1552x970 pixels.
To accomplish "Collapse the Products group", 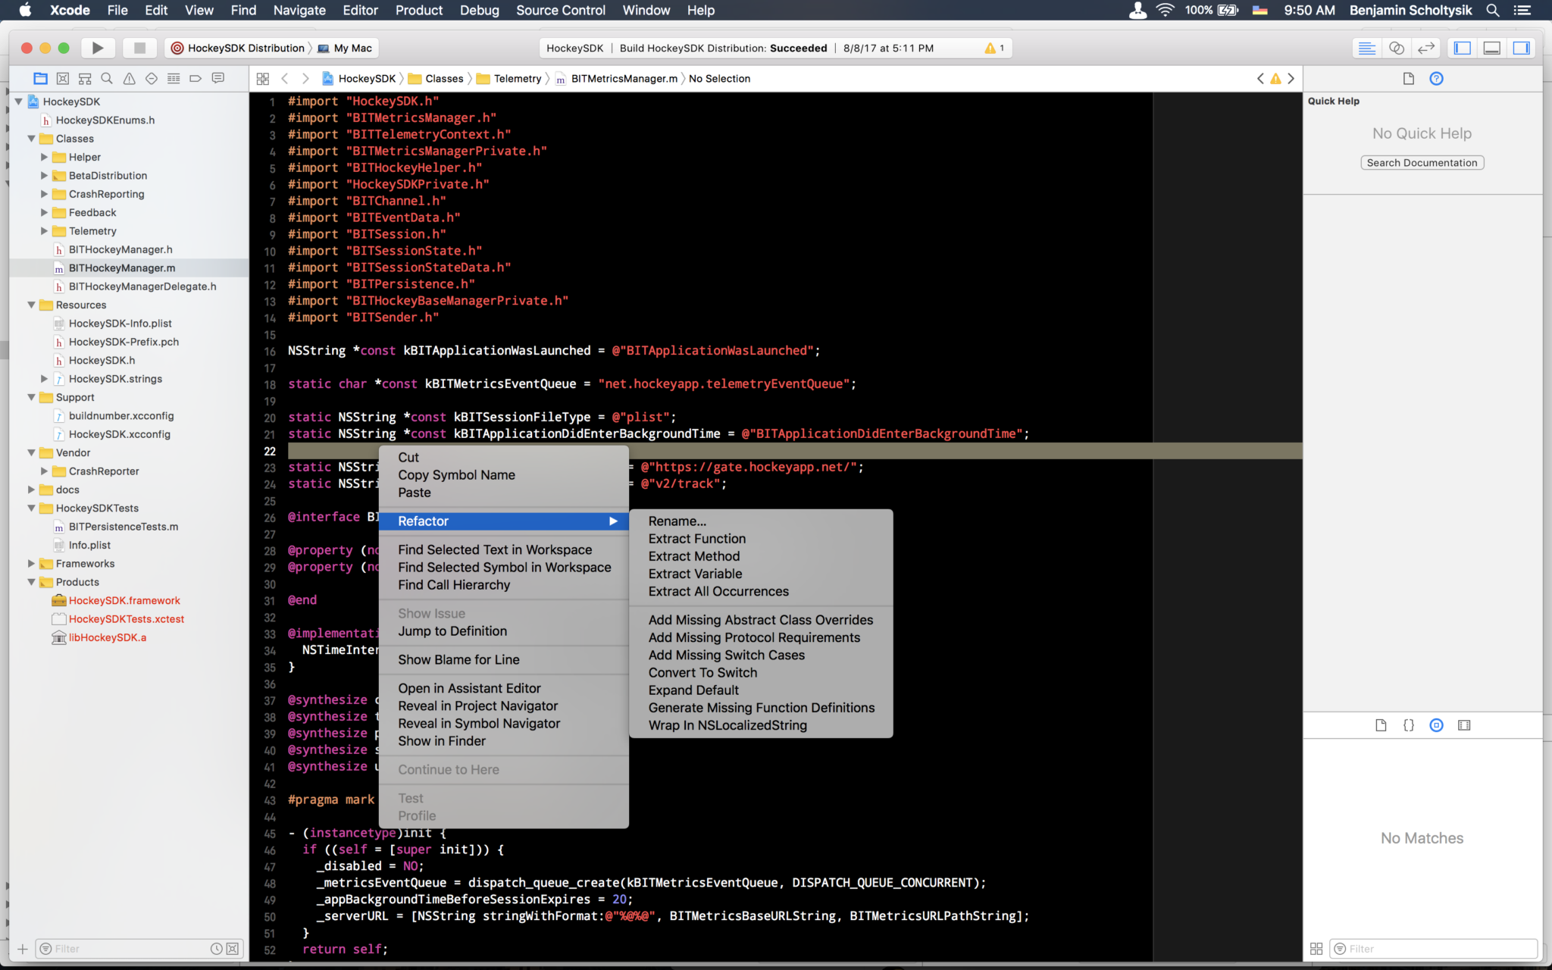I will (31, 582).
